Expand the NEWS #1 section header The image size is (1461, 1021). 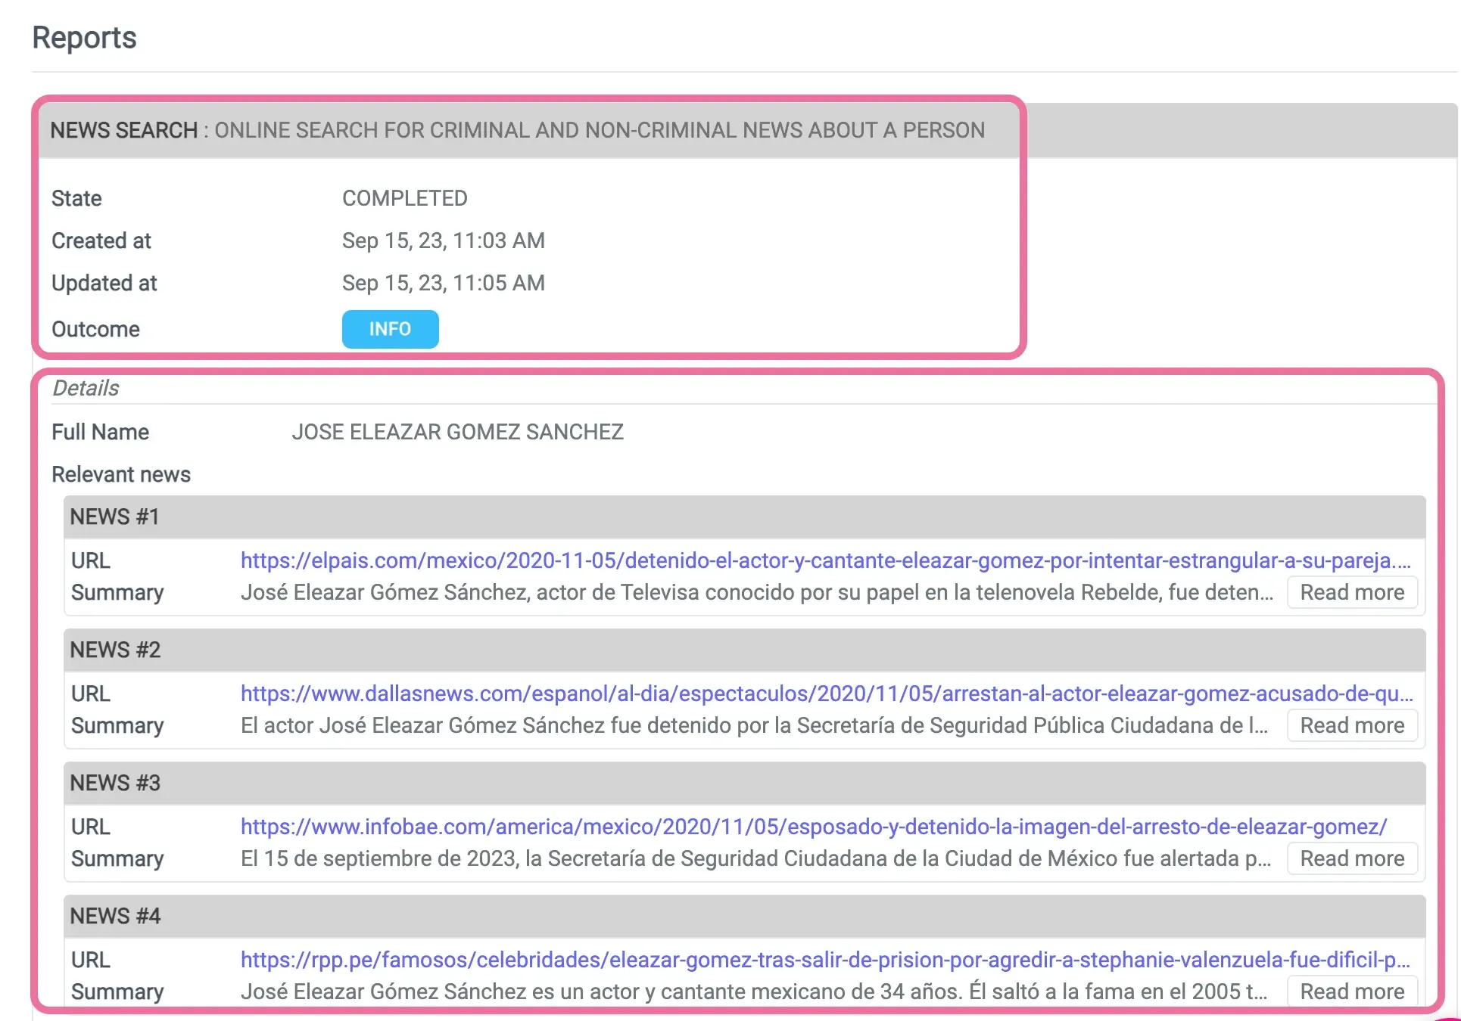(x=115, y=517)
